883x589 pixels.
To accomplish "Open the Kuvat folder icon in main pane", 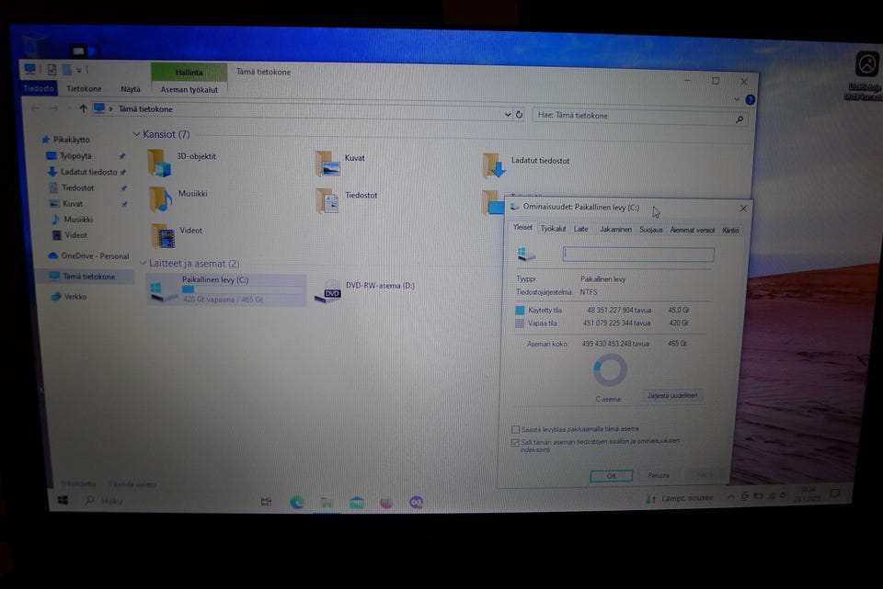I will click(x=327, y=164).
